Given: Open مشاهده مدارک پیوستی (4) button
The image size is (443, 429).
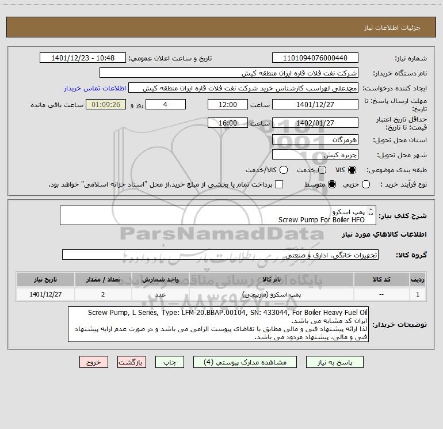Looking at the screenshot, I should point(245,362).
